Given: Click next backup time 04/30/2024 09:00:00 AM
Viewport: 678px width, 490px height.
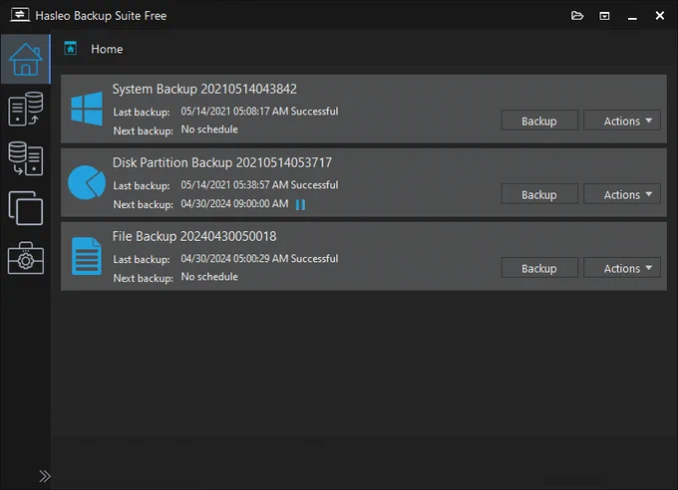Looking at the screenshot, I should pos(234,203).
